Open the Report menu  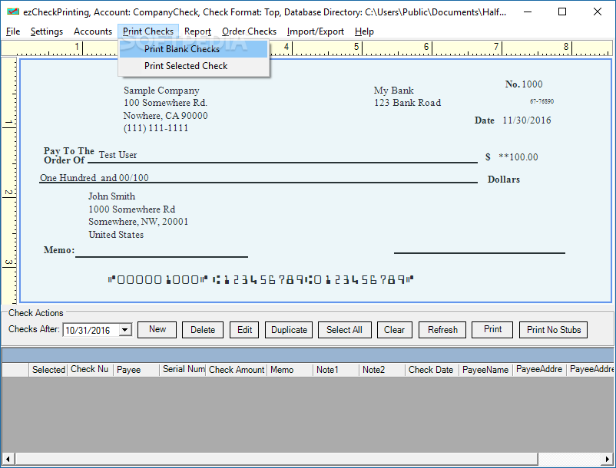[x=197, y=31]
